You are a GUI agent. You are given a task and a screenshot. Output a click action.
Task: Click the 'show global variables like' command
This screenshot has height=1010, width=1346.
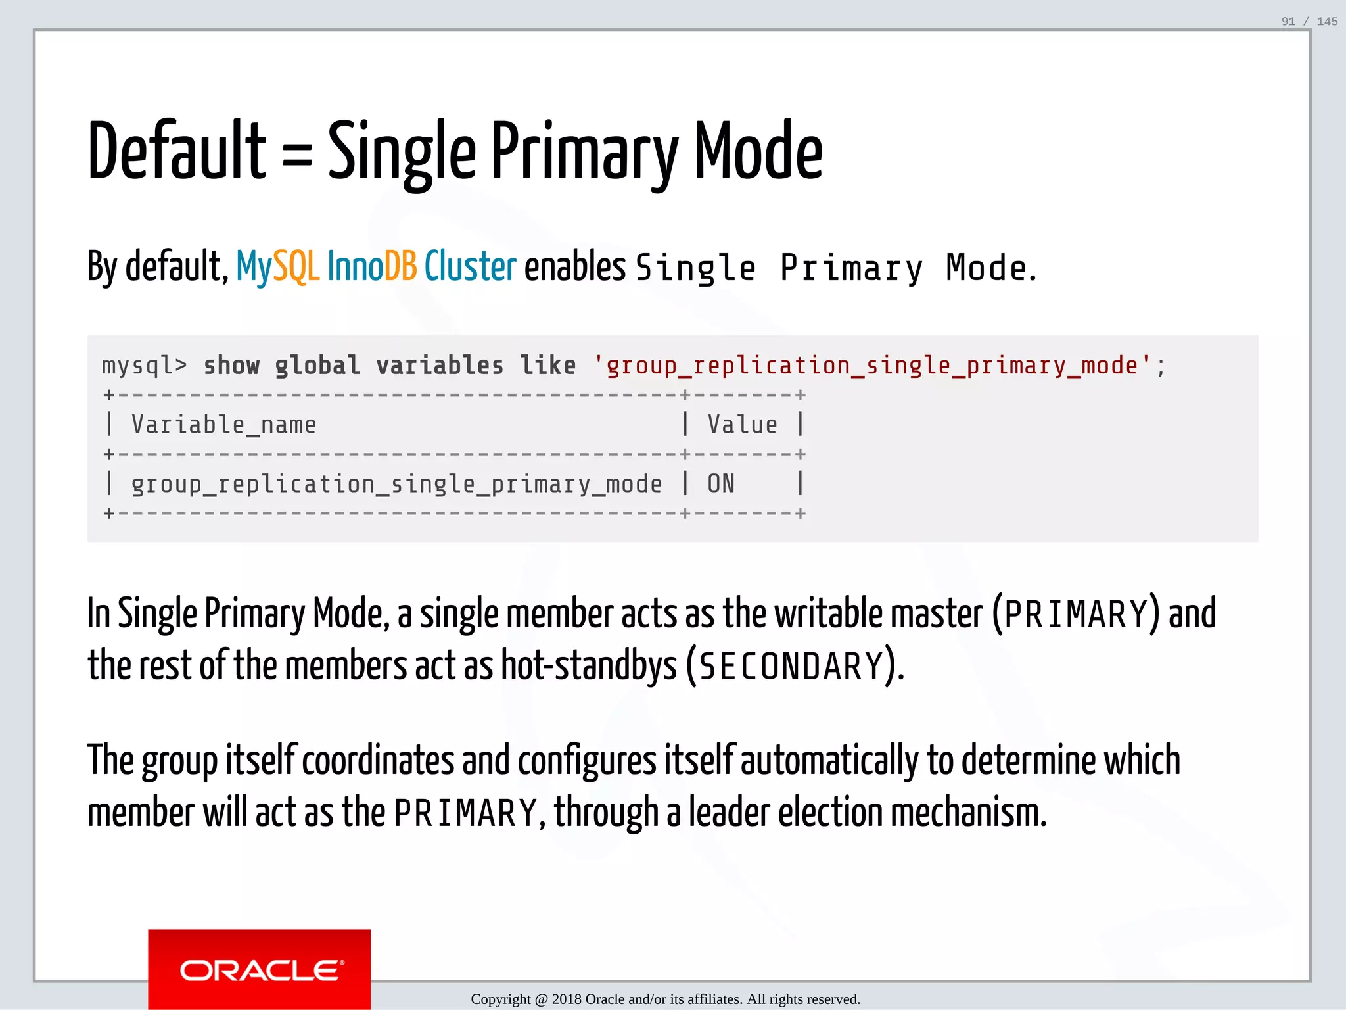point(390,365)
